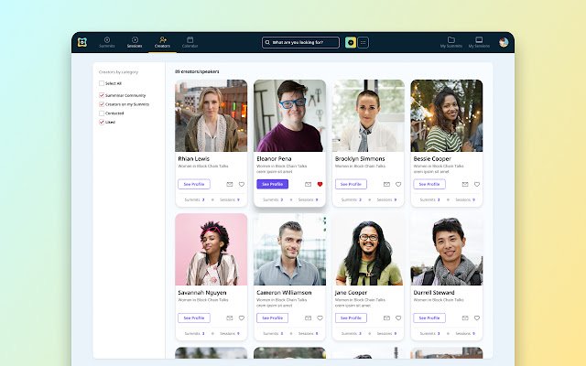Open Cameron Williamson's profile photo
586x366 pixels.
click(x=289, y=250)
